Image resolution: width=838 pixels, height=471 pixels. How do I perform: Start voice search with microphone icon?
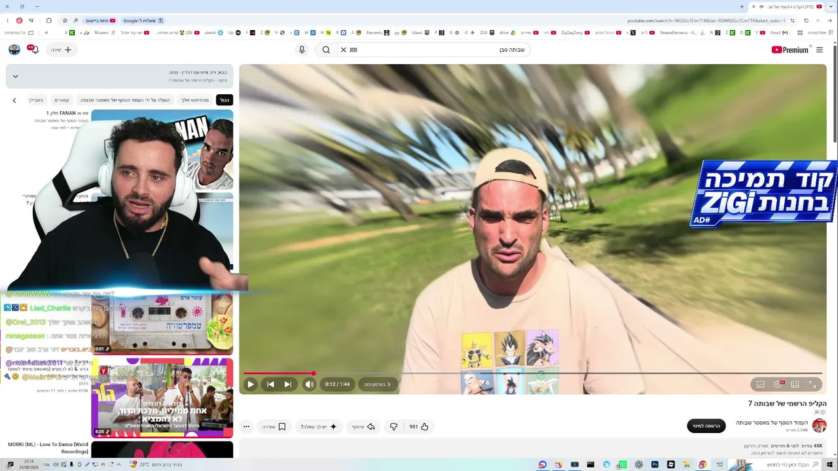coord(302,50)
